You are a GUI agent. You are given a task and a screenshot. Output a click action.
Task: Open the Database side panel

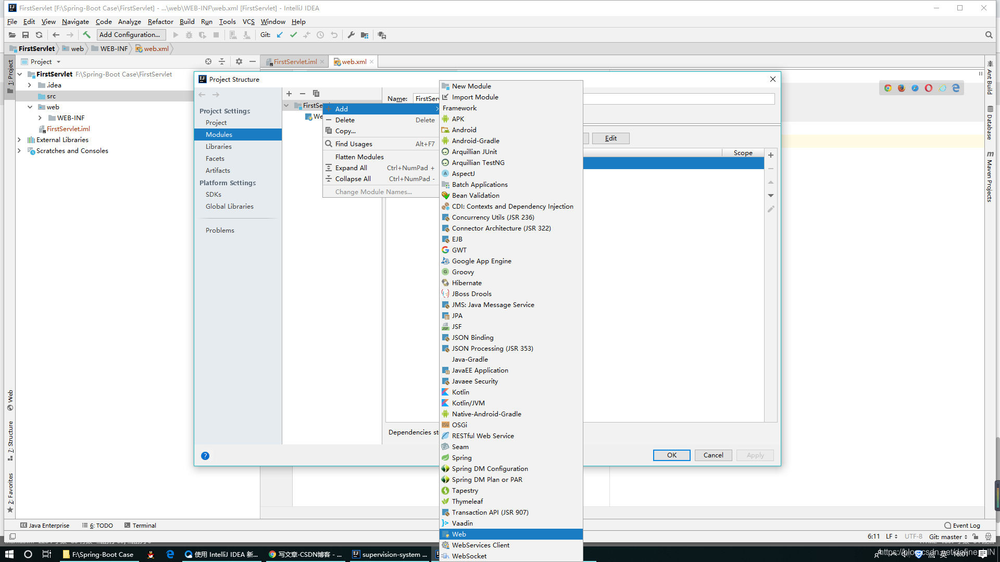990,123
